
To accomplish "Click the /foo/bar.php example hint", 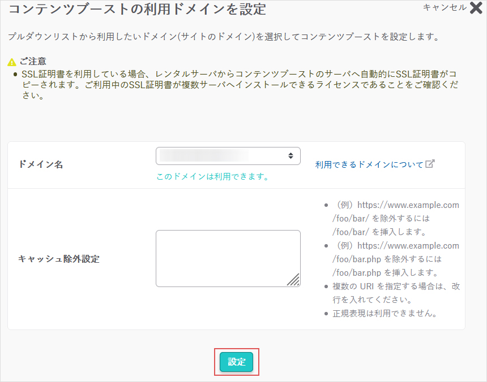I will pyautogui.click(x=395, y=259).
